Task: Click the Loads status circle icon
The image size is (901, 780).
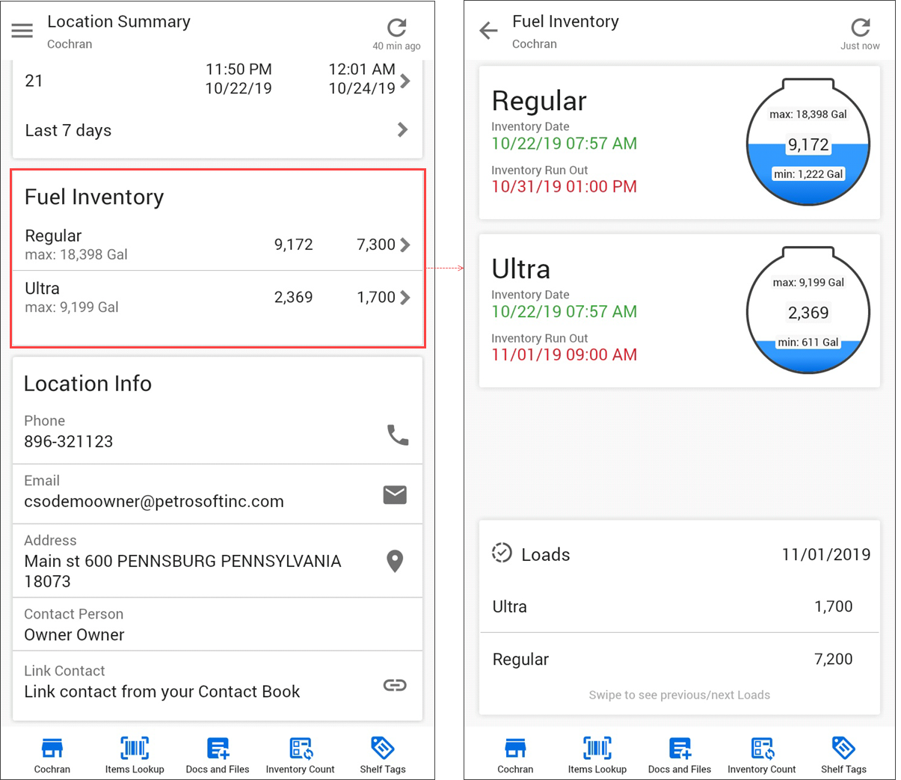Action: 502,553
